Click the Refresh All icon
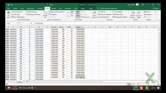 (46, 15)
